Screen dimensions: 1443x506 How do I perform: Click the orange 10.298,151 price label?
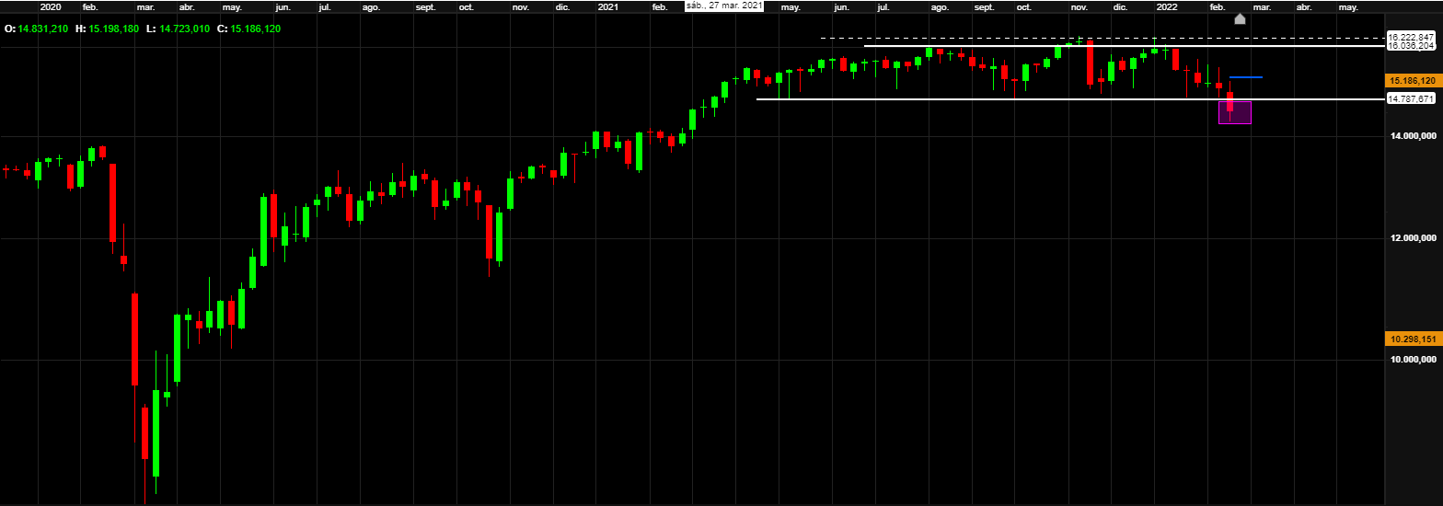(1412, 339)
